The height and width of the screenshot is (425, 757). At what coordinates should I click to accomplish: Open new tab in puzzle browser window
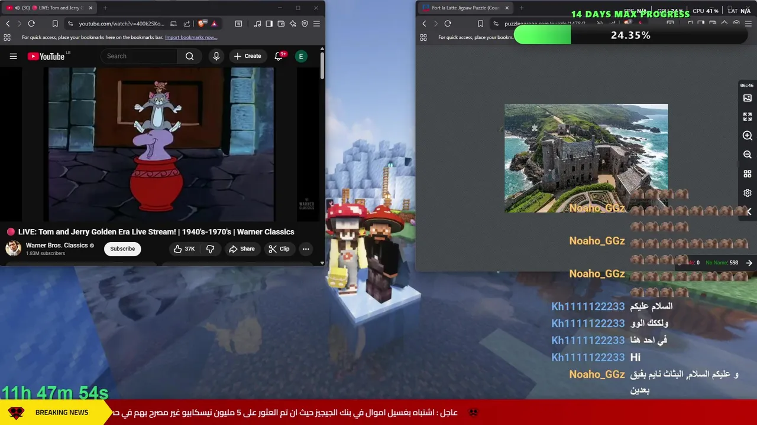click(x=522, y=8)
